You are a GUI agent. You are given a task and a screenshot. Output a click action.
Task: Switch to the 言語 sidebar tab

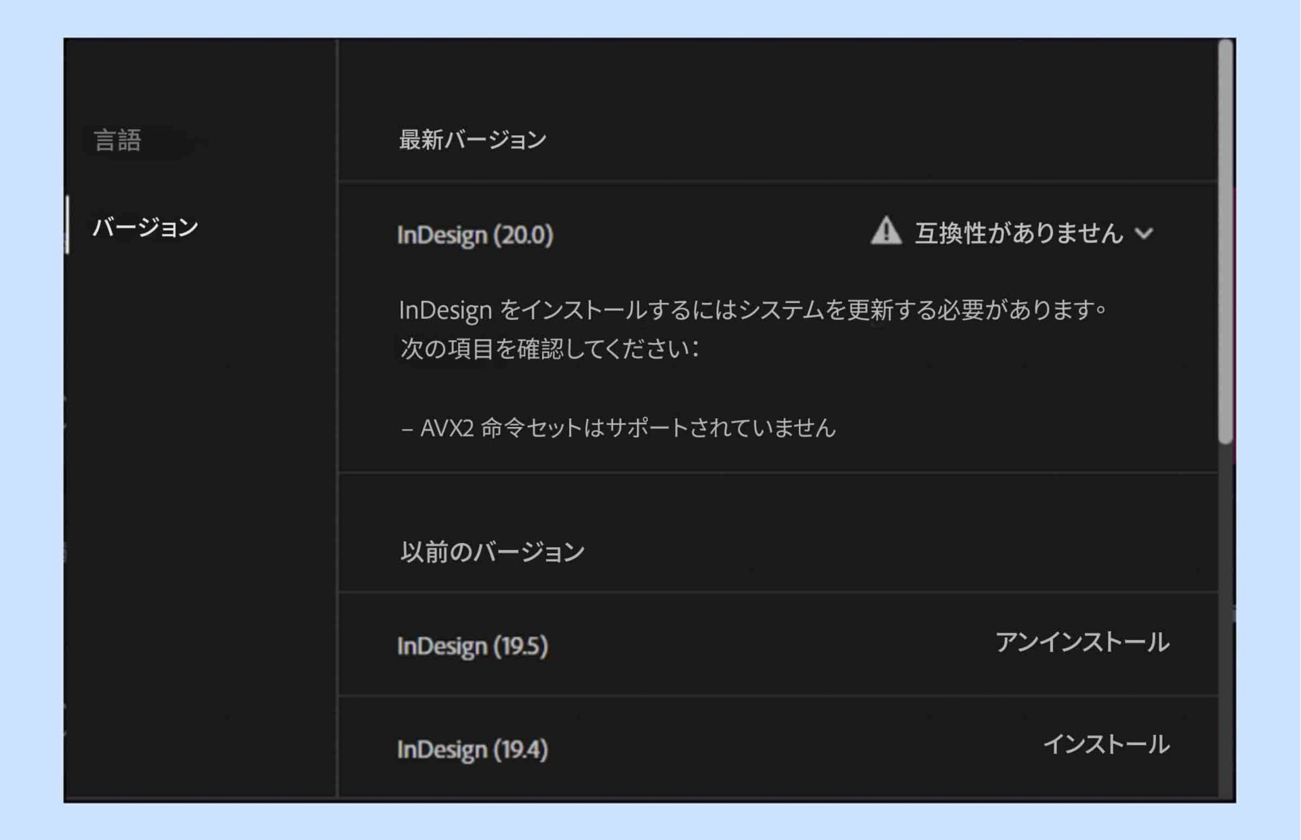coord(119,140)
